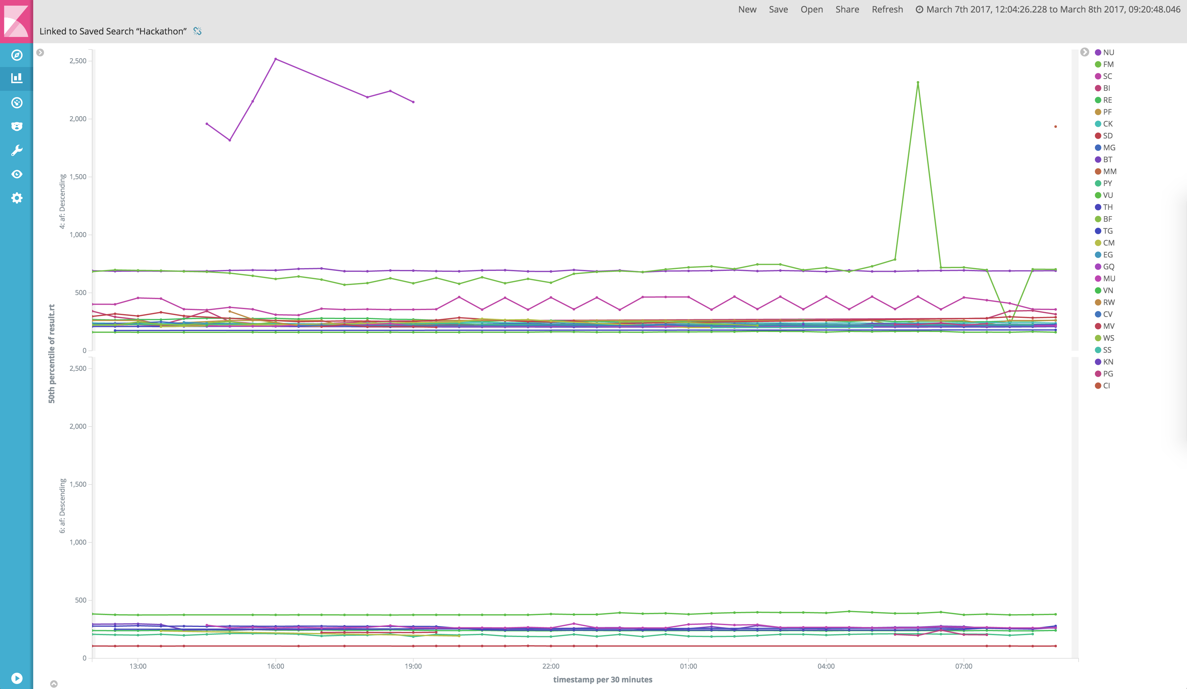Click the Kibana logo

click(17, 21)
